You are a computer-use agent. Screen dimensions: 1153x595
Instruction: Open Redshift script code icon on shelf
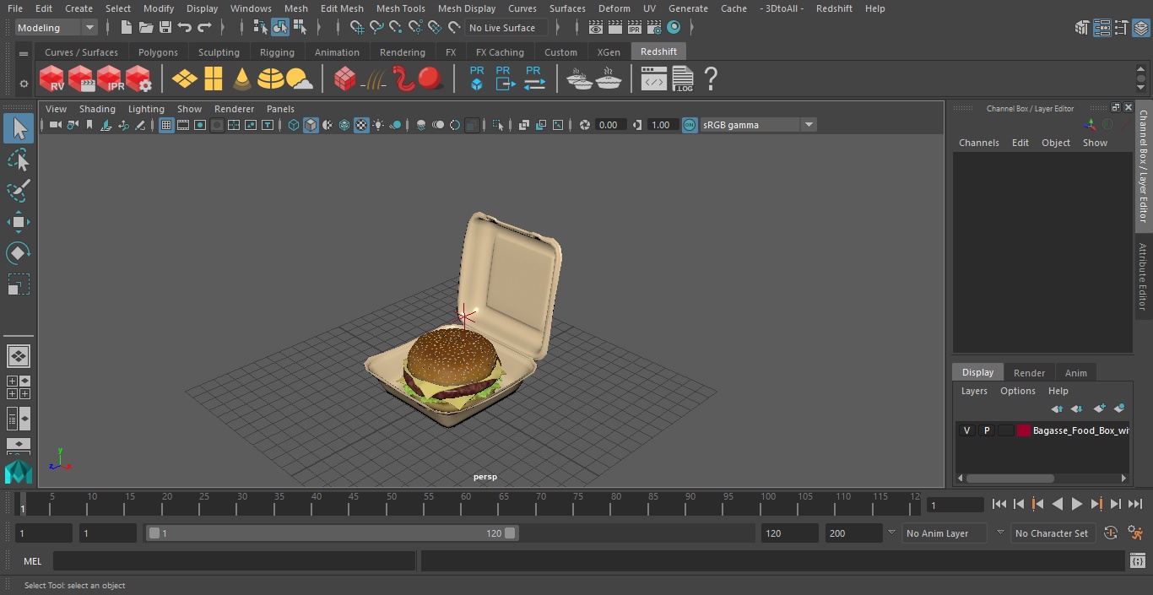pos(654,79)
